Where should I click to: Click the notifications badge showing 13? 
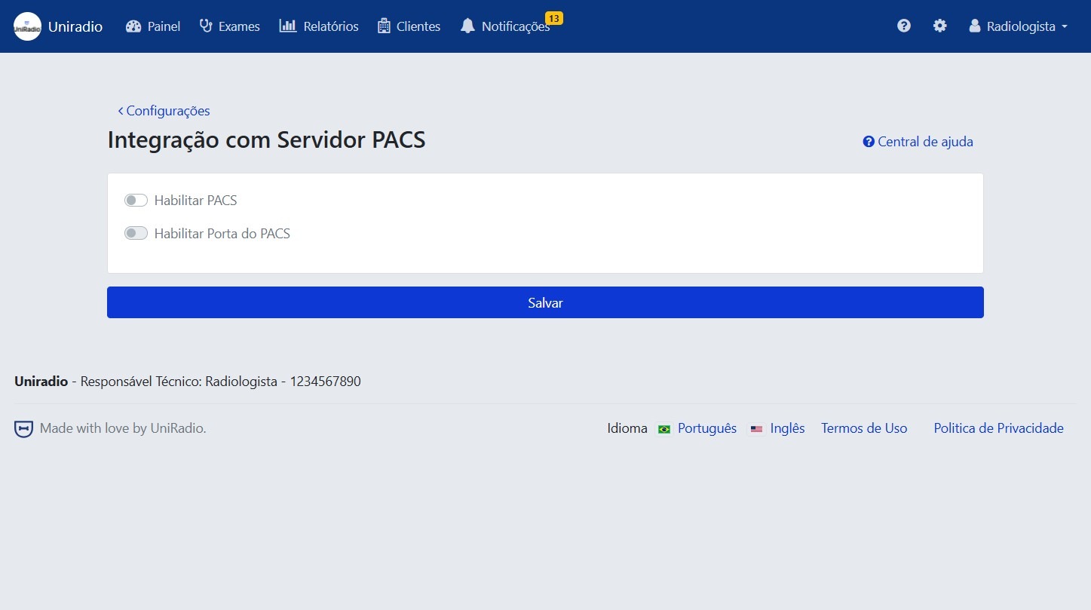click(555, 17)
